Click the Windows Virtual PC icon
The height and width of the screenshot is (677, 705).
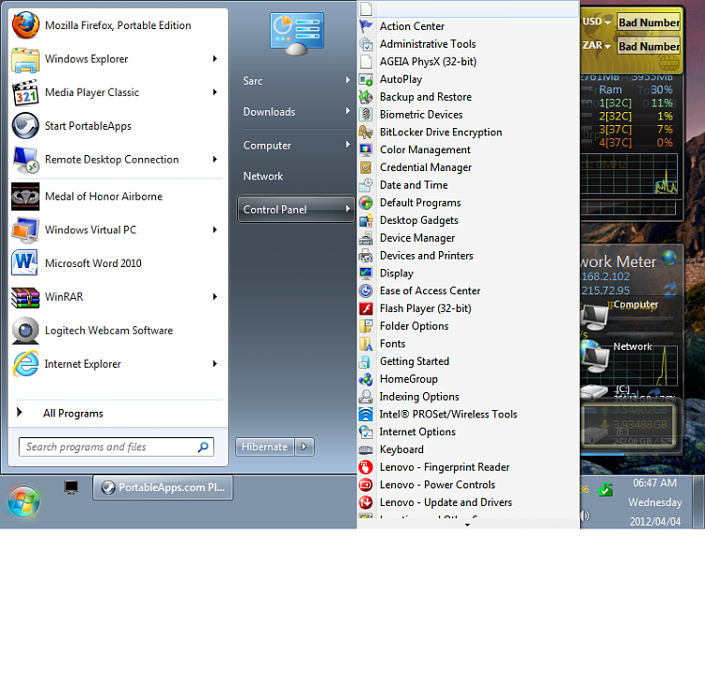pyautogui.click(x=25, y=229)
